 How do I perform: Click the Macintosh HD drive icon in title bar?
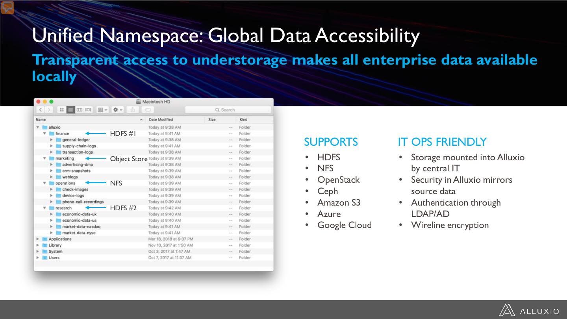coord(139,102)
